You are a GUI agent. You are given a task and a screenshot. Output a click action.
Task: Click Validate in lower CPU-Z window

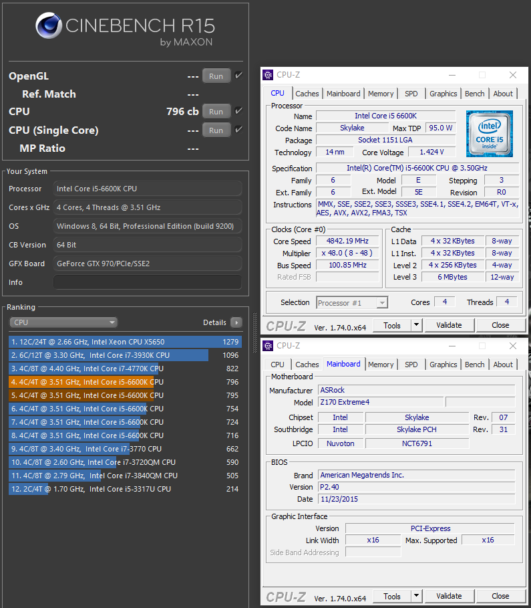click(450, 597)
